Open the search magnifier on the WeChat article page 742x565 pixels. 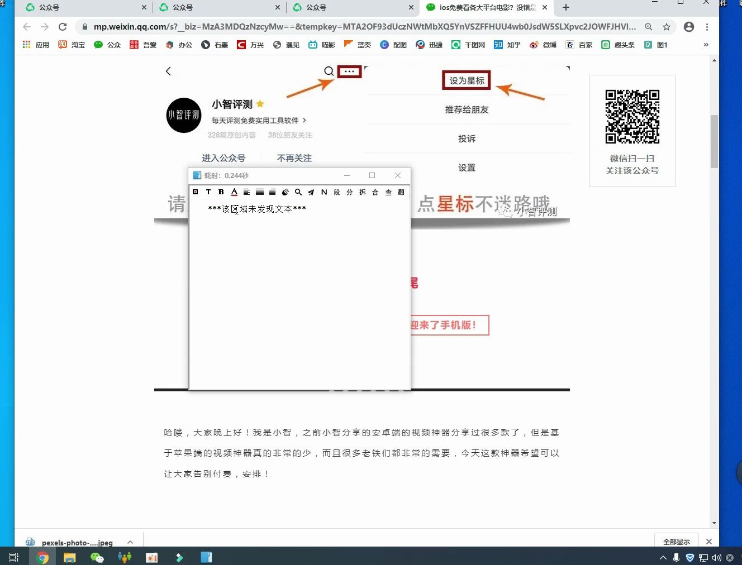329,71
